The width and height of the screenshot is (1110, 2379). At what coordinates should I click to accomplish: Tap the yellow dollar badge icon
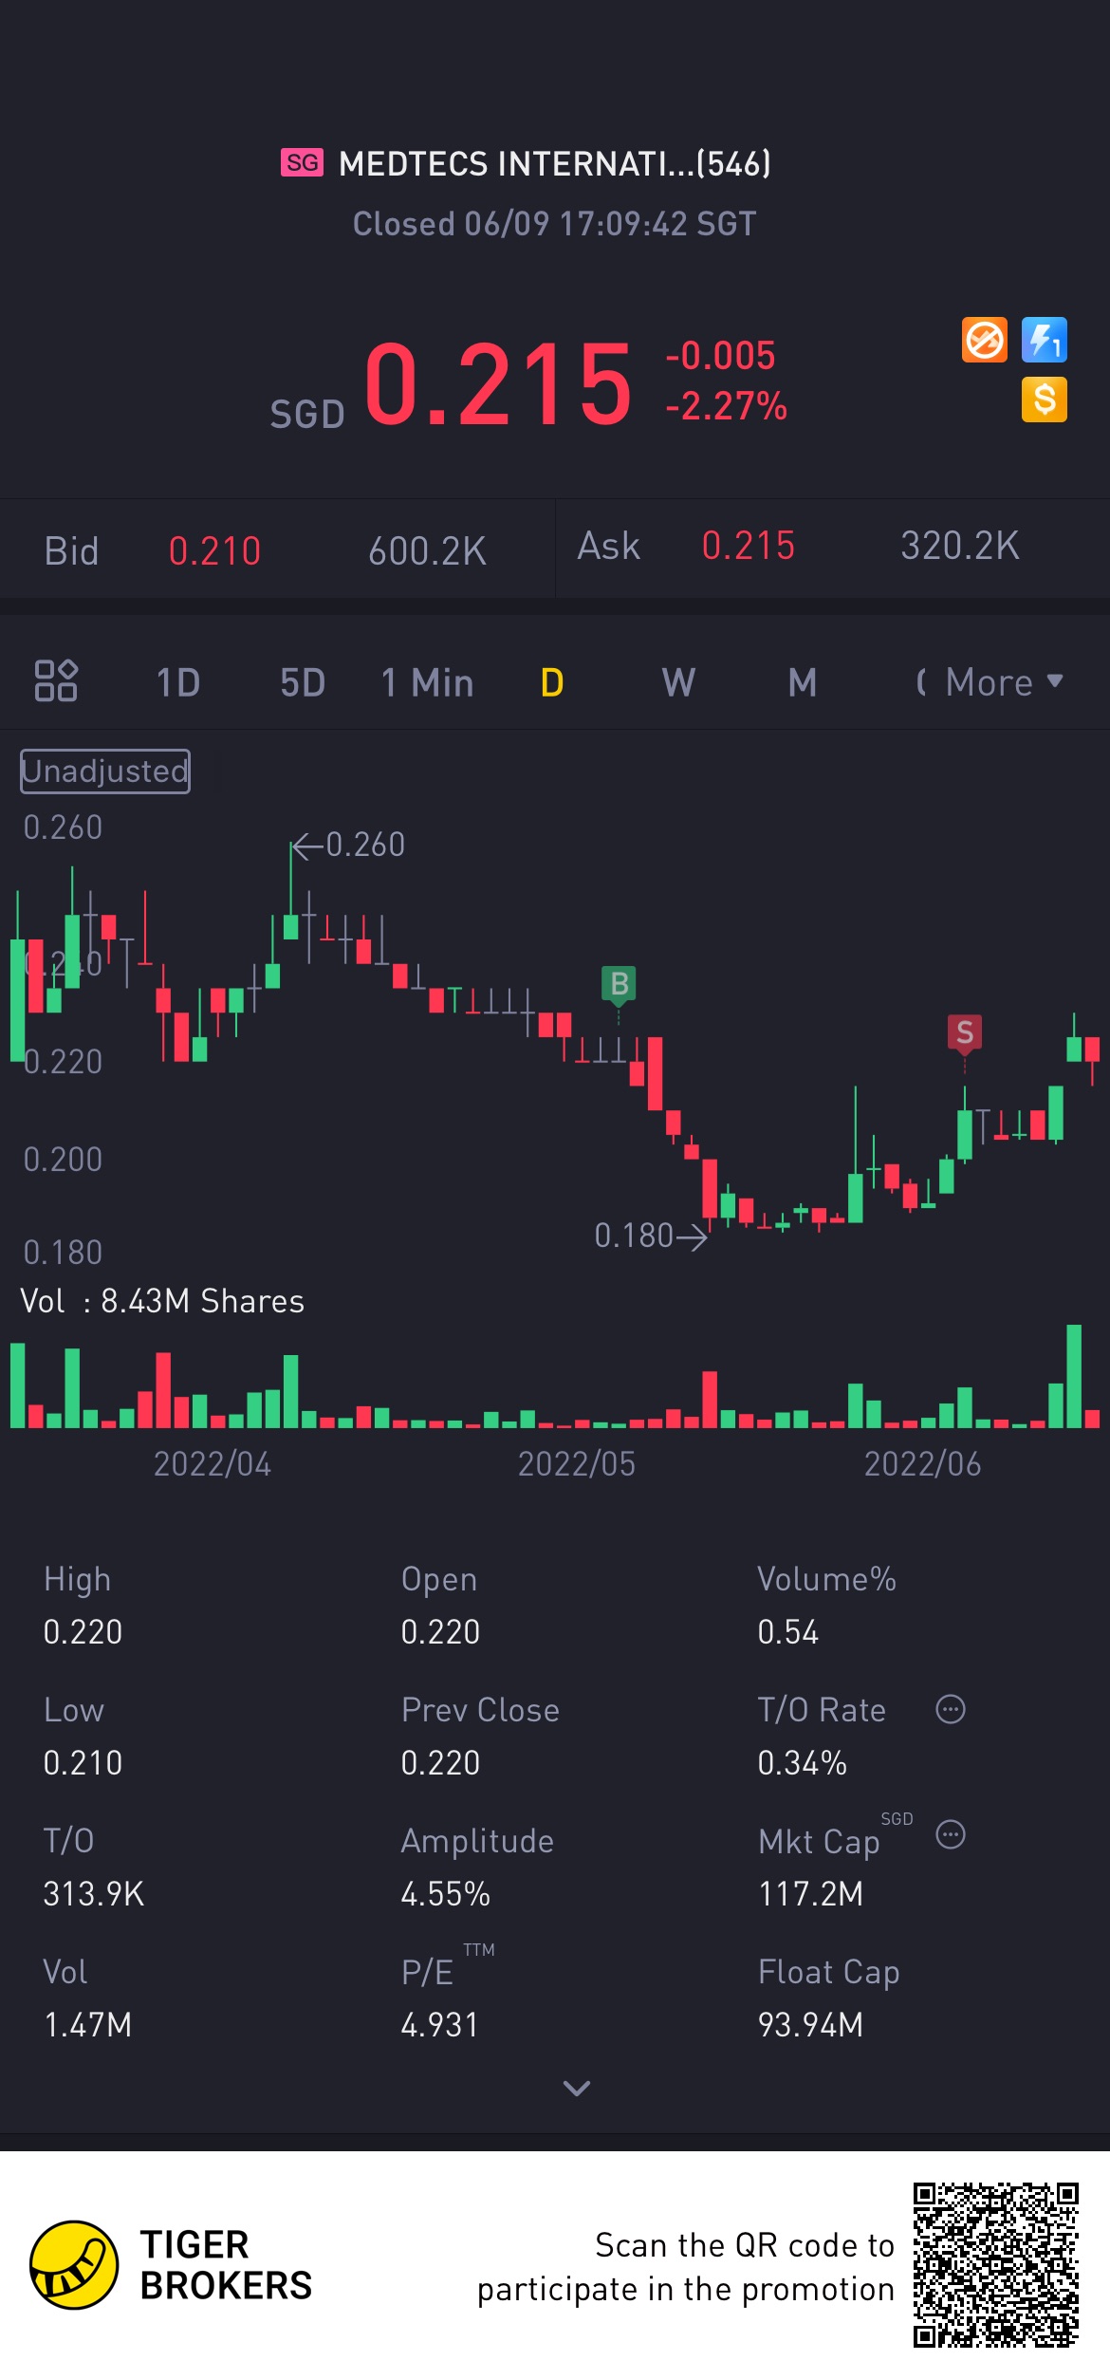1044,400
